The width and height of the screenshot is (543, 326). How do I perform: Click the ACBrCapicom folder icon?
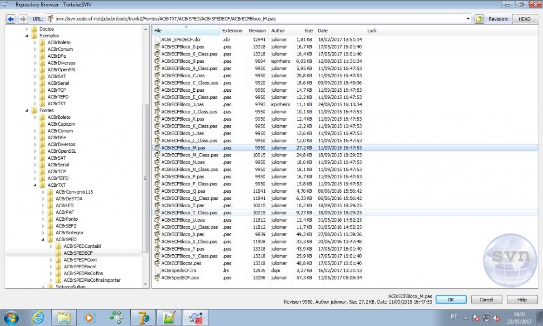click(x=42, y=124)
